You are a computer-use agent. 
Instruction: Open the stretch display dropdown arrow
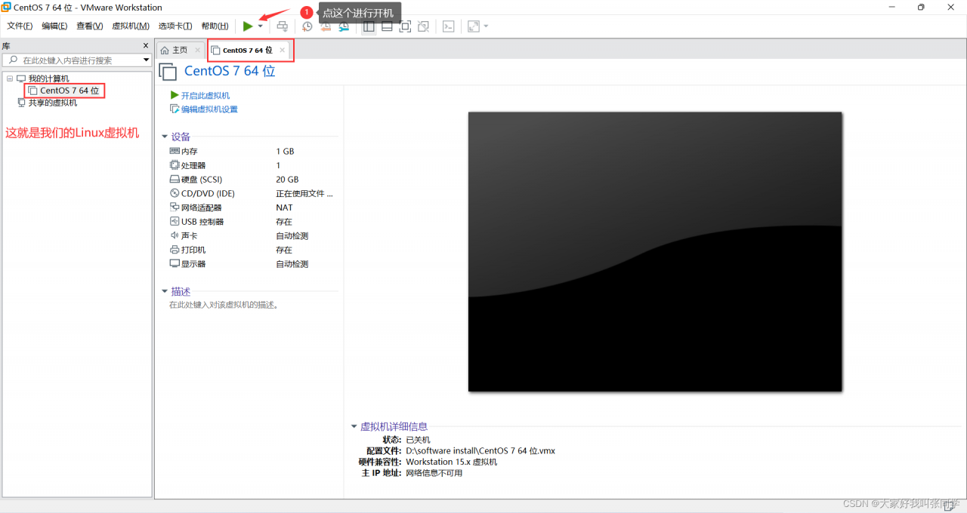tap(486, 26)
